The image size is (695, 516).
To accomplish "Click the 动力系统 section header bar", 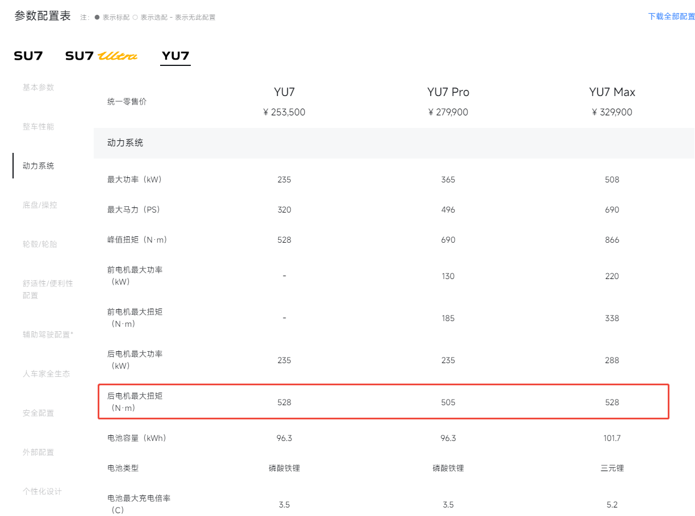I will click(x=393, y=143).
